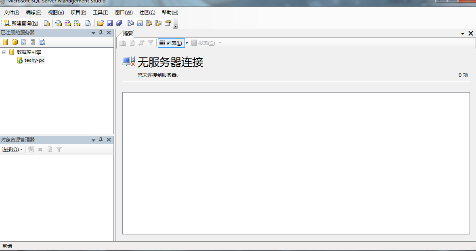Screen dimensions: 476x251
Task: Click the 无服务器连接 heading text
Action: click(170, 62)
